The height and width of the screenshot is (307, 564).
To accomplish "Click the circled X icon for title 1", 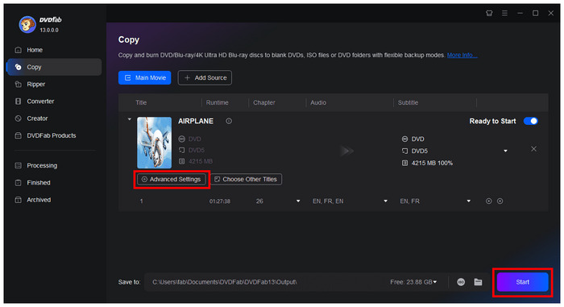I will point(500,201).
